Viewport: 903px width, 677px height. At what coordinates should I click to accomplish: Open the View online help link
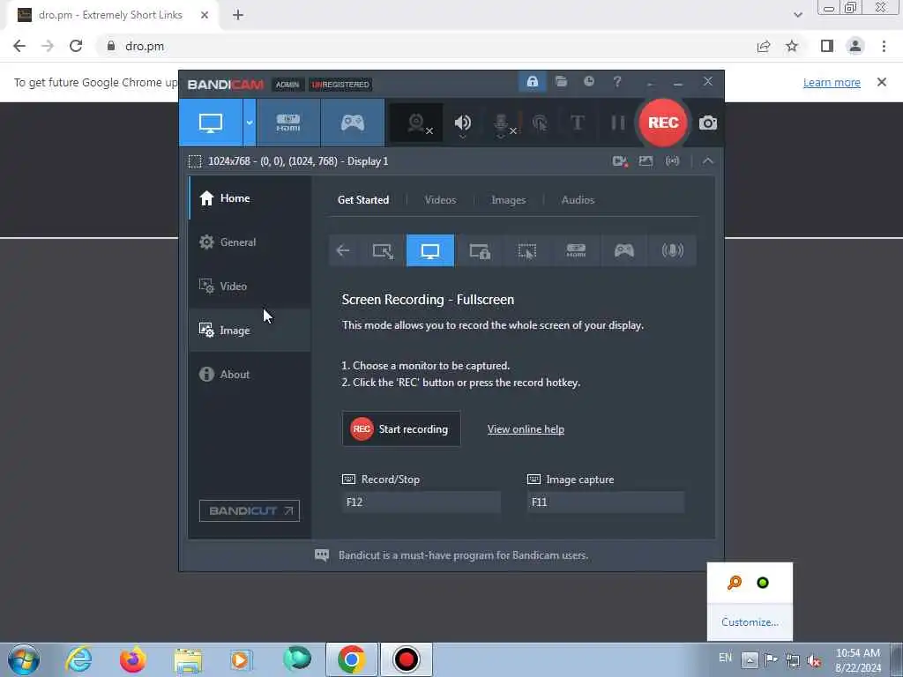(526, 429)
